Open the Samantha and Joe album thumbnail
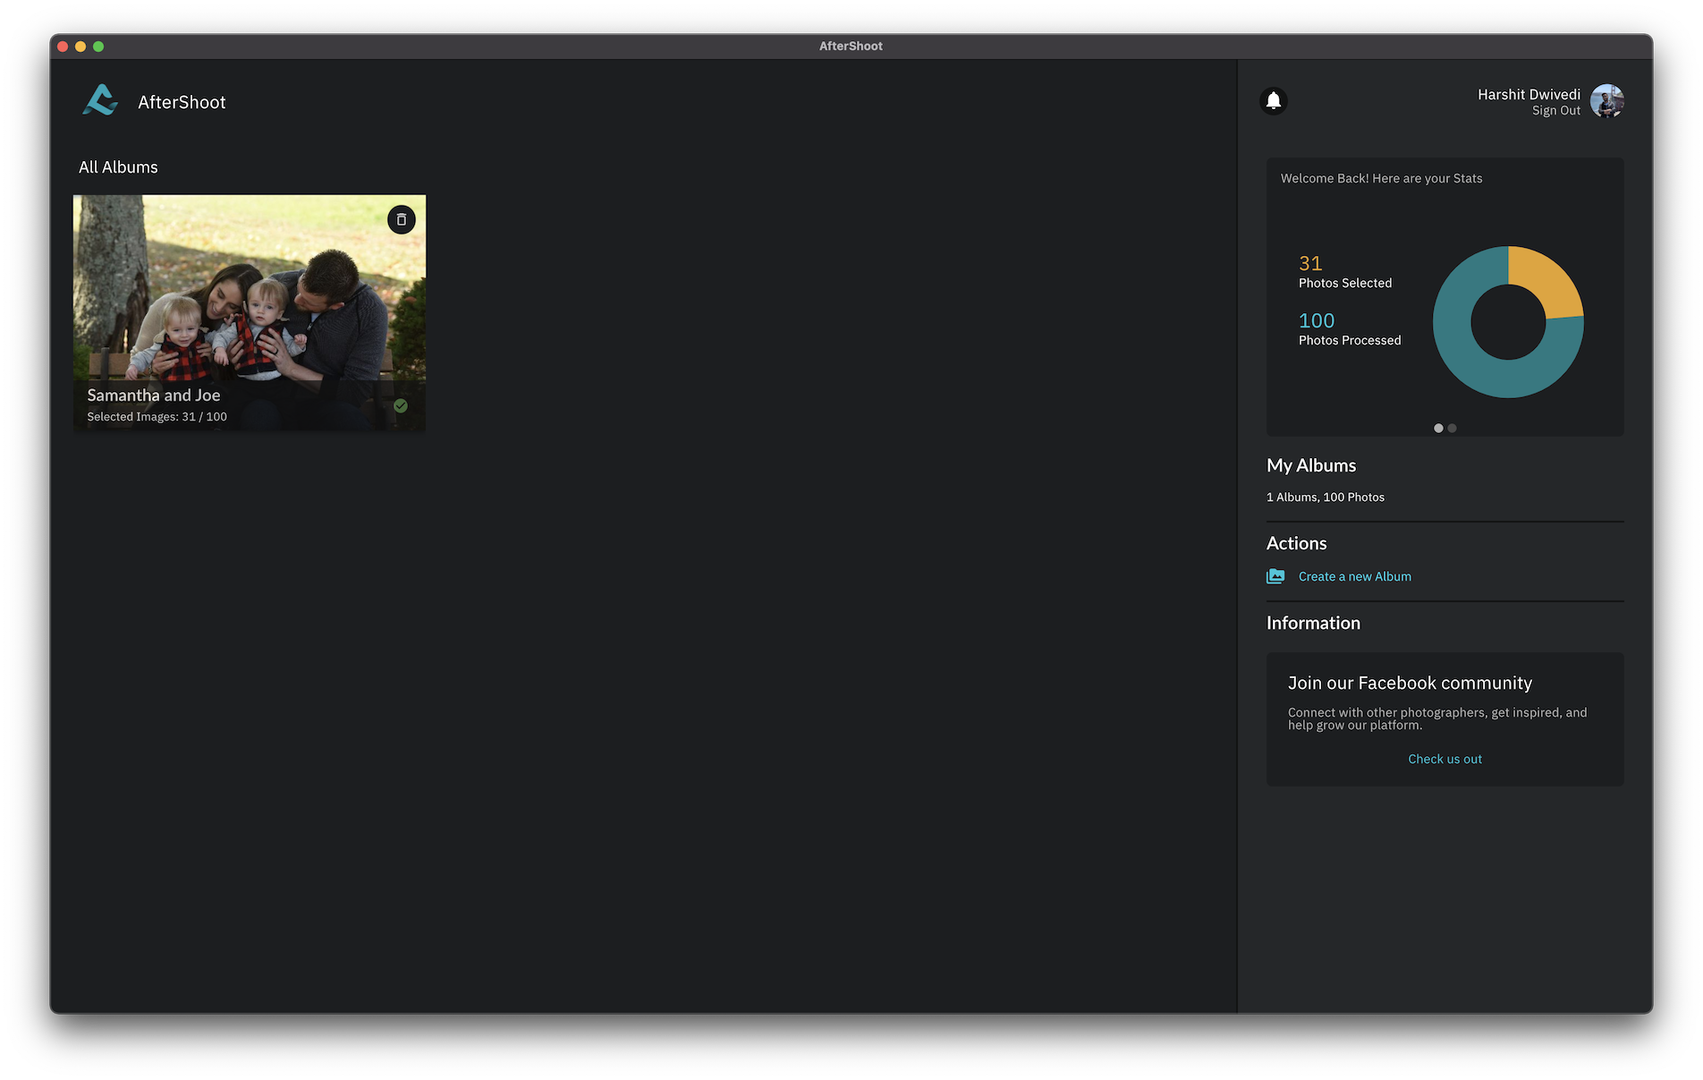This screenshot has height=1080, width=1703. pos(250,313)
